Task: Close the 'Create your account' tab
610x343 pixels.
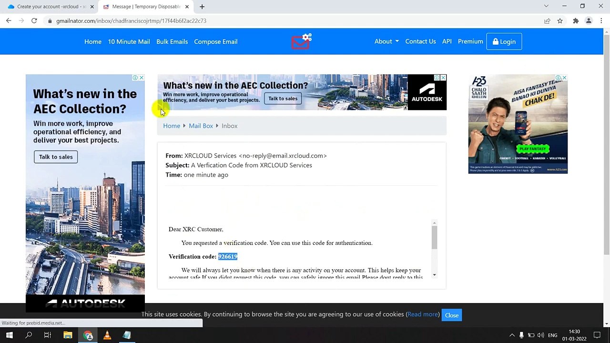Action: [x=92, y=7]
